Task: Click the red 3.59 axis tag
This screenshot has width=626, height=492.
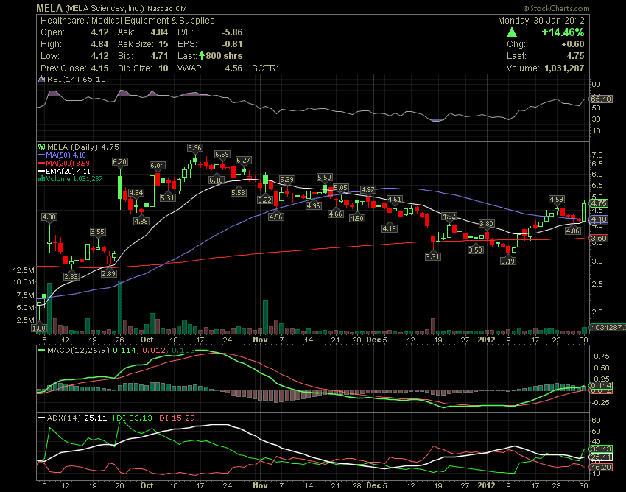Action: pos(599,239)
